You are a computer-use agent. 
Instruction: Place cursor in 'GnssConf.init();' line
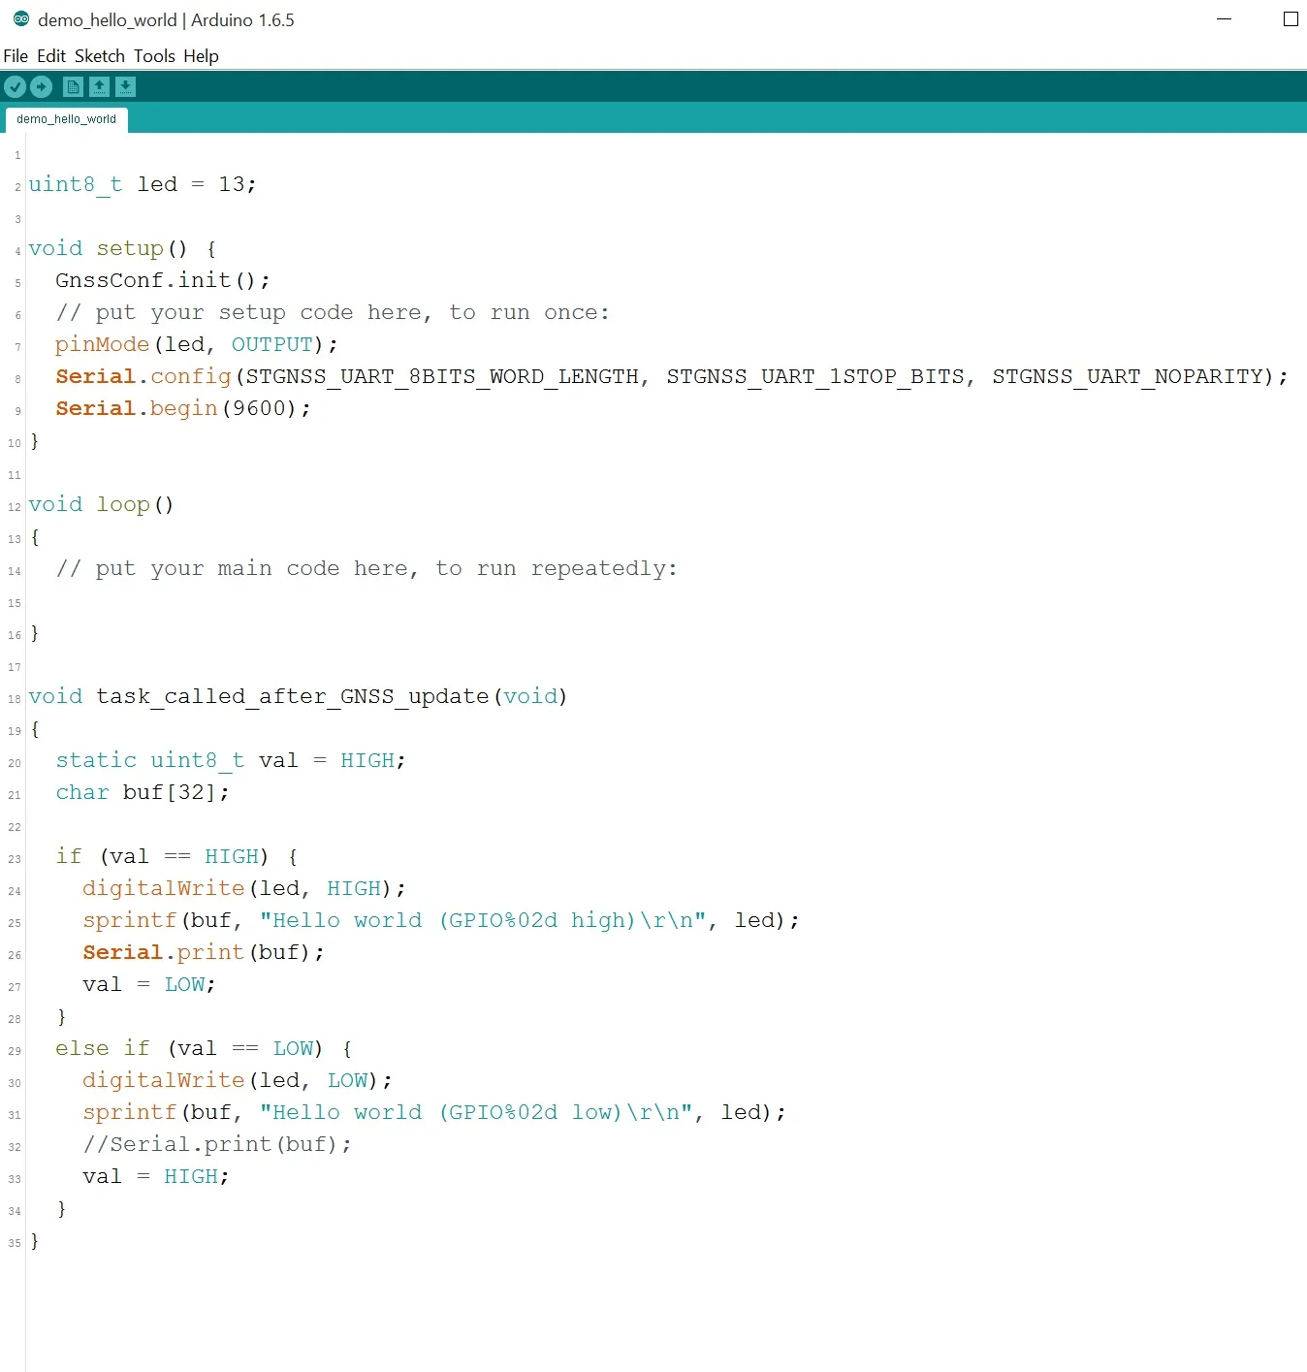click(x=163, y=280)
